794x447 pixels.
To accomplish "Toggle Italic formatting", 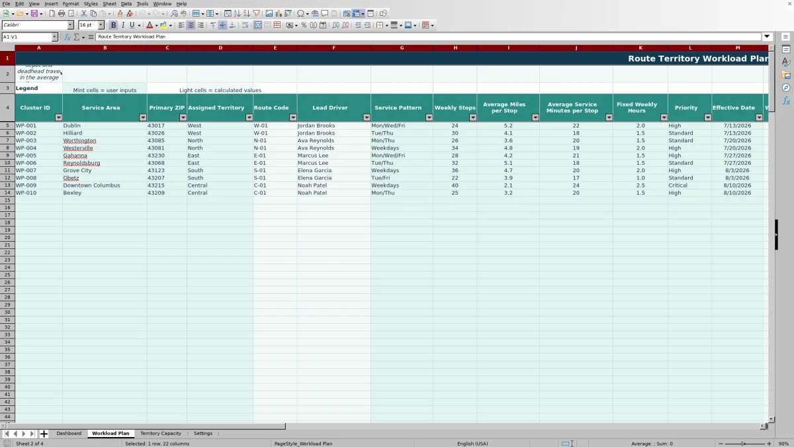I will point(123,25).
